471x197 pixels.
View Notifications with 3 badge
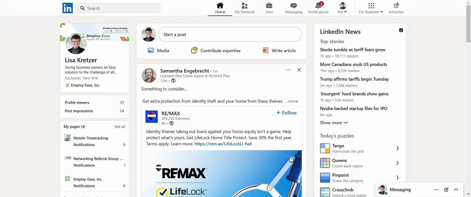click(318, 8)
